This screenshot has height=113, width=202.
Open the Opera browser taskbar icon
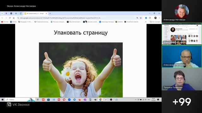[x=64, y=100]
